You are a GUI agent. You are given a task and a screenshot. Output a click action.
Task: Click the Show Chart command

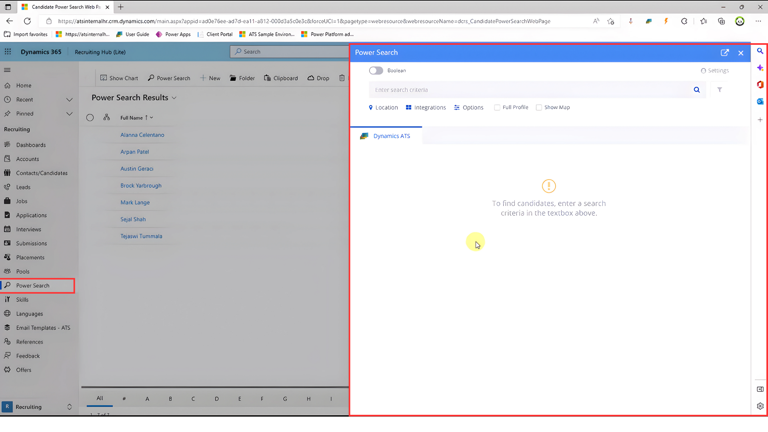(119, 78)
